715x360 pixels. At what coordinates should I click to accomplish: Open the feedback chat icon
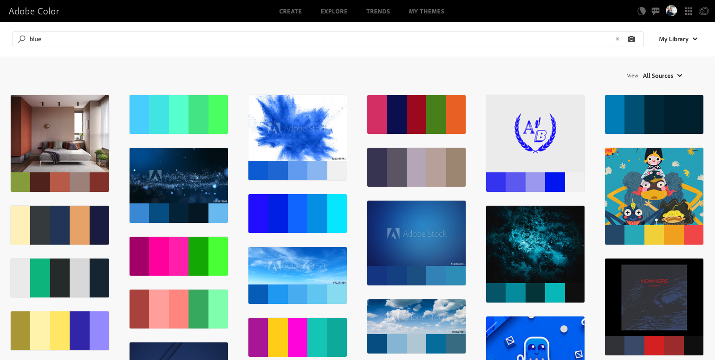click(656, 11)
